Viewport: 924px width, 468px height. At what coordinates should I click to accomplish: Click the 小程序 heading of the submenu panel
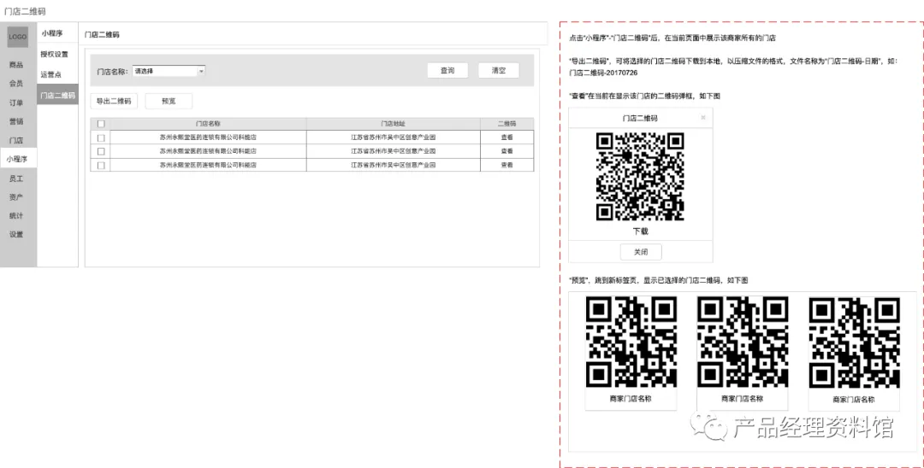tap(52, 33)
